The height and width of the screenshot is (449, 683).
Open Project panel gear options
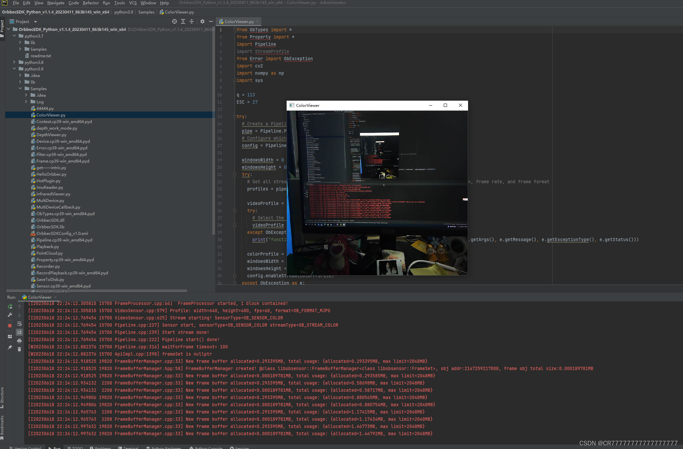coord(202,21)
